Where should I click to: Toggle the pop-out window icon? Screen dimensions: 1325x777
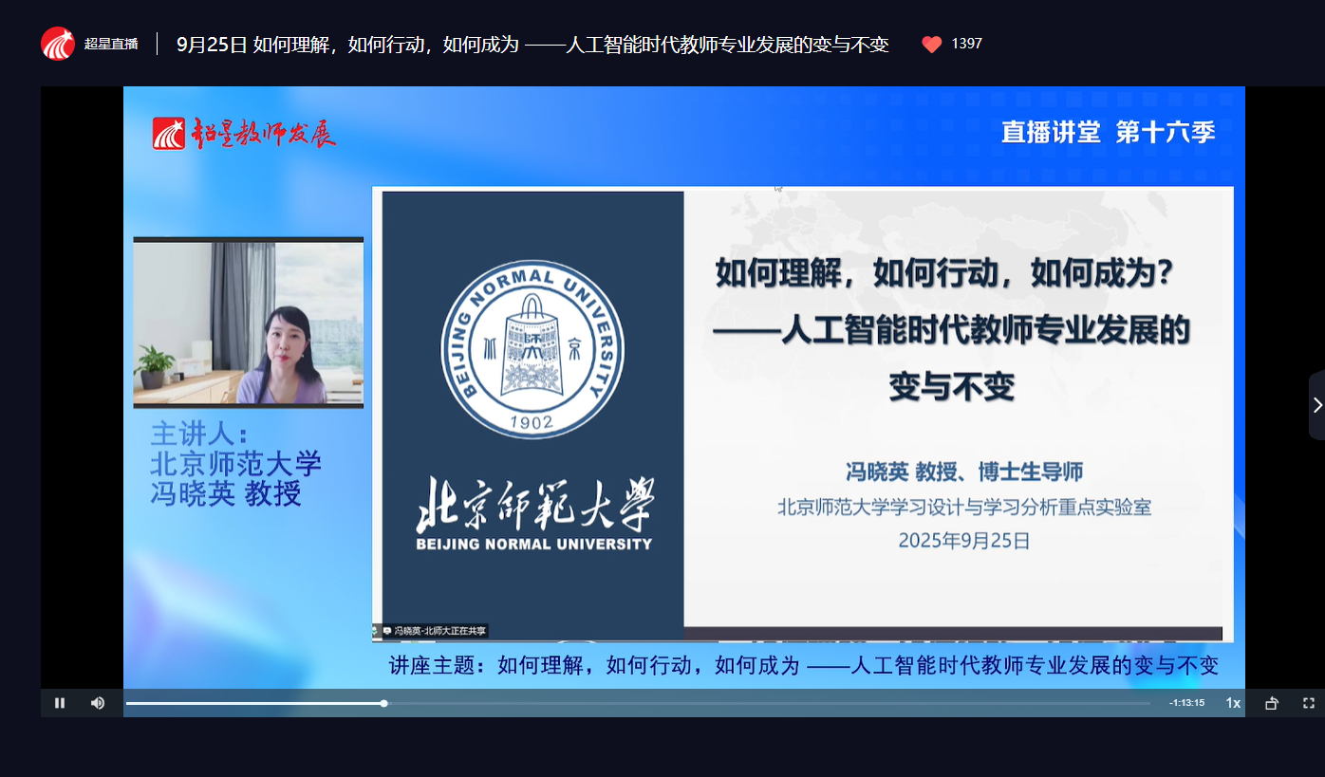point(1272,703)
